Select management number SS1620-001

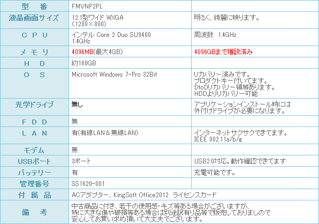pos(88,184)
